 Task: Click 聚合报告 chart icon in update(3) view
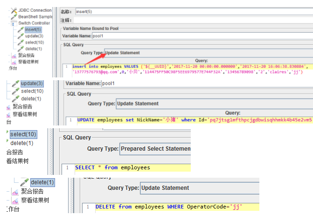(8, 108)
